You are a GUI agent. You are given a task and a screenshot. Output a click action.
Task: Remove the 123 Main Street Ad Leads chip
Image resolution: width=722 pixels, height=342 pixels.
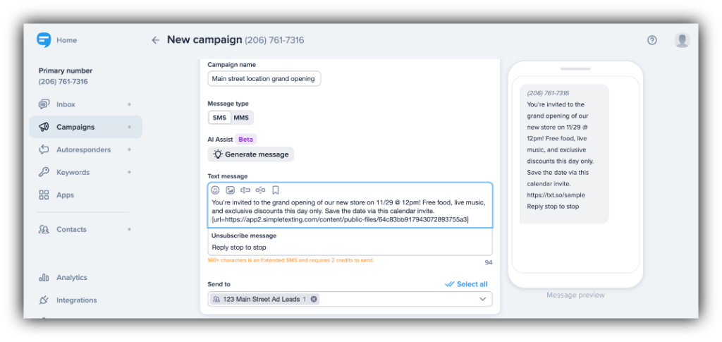[x=314, y=299]
